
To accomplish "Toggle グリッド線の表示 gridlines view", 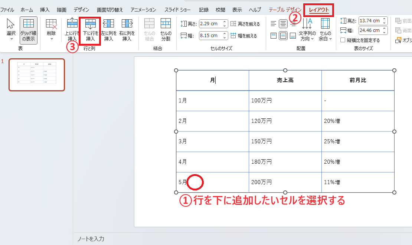I will 29,30.
